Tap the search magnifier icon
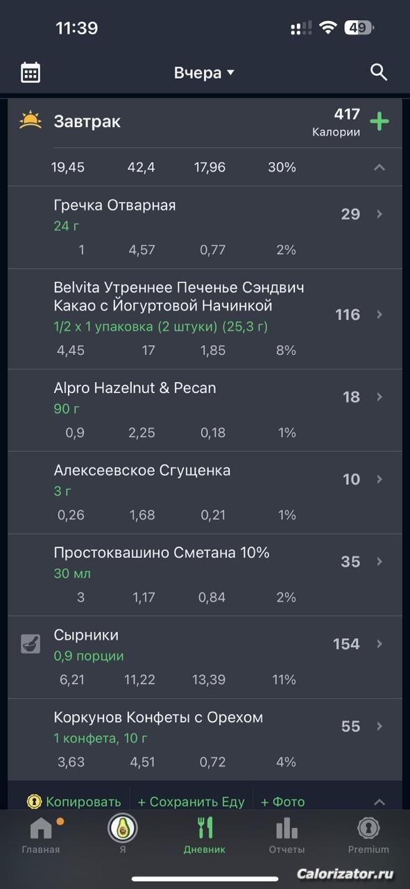The height and width of the screenshot is (889, 410). (379, 72)
